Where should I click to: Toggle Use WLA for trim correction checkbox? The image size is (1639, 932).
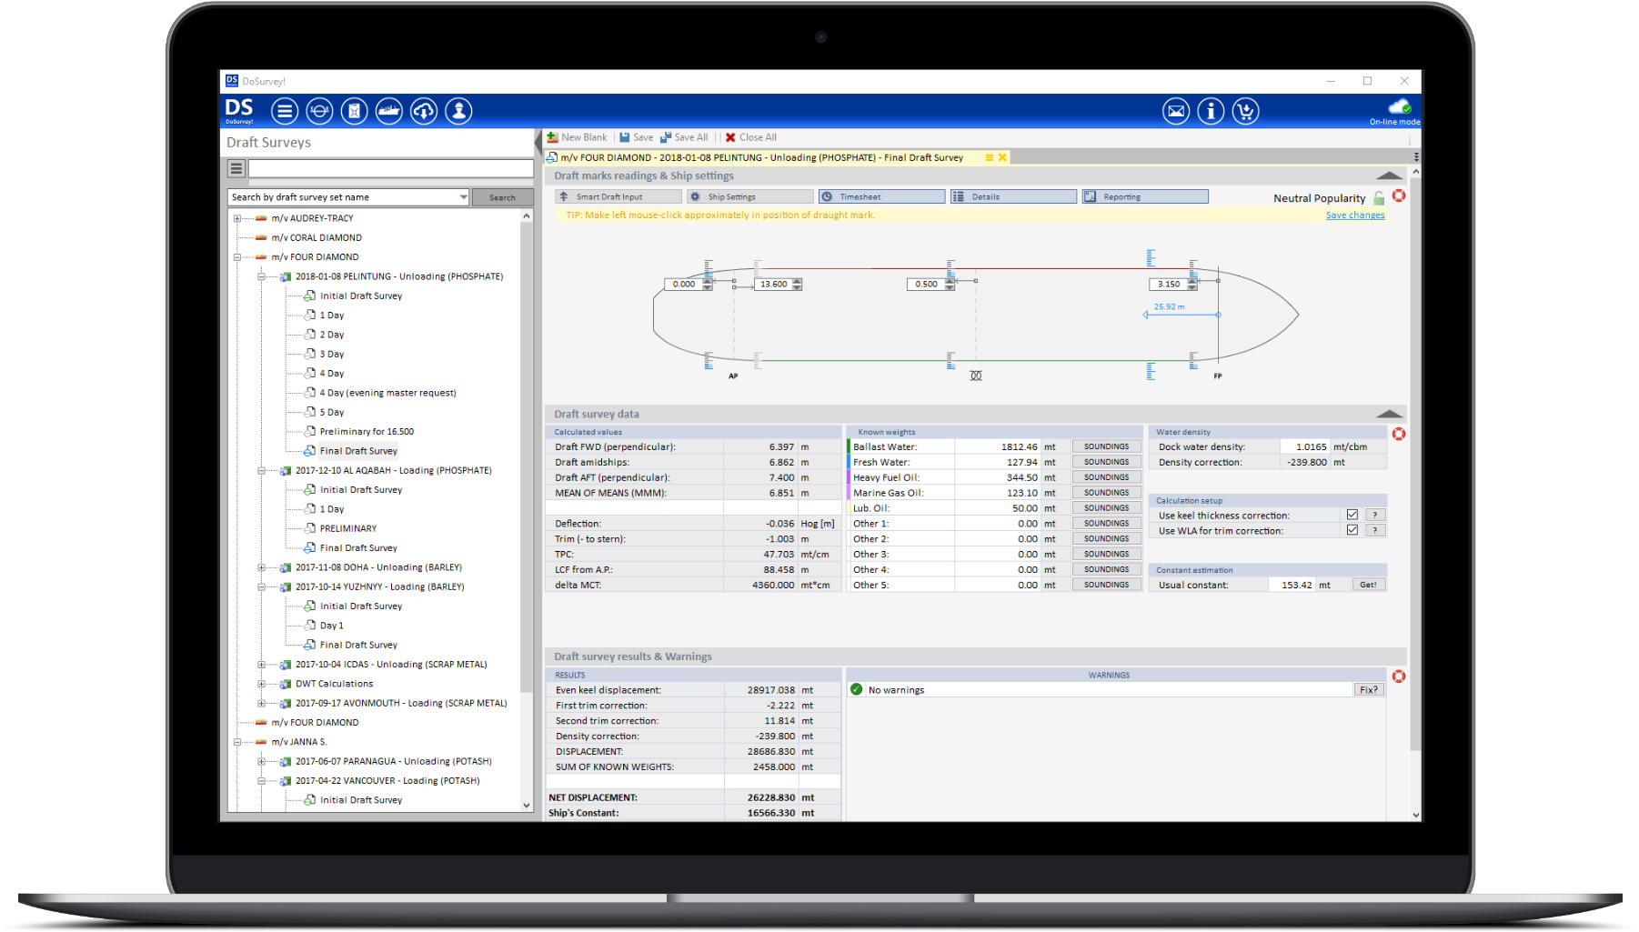pyautogui.click(x=1352, y=530)
